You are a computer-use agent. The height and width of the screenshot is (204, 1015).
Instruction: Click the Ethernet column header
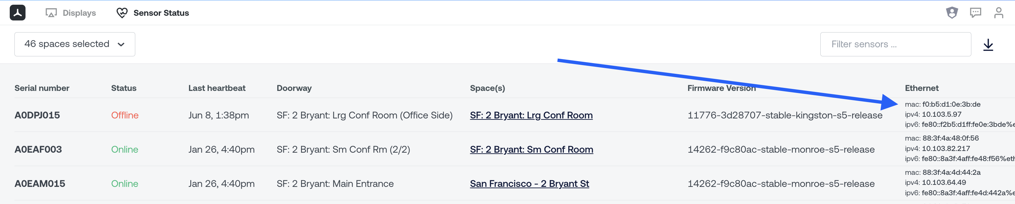coord(922,88)
